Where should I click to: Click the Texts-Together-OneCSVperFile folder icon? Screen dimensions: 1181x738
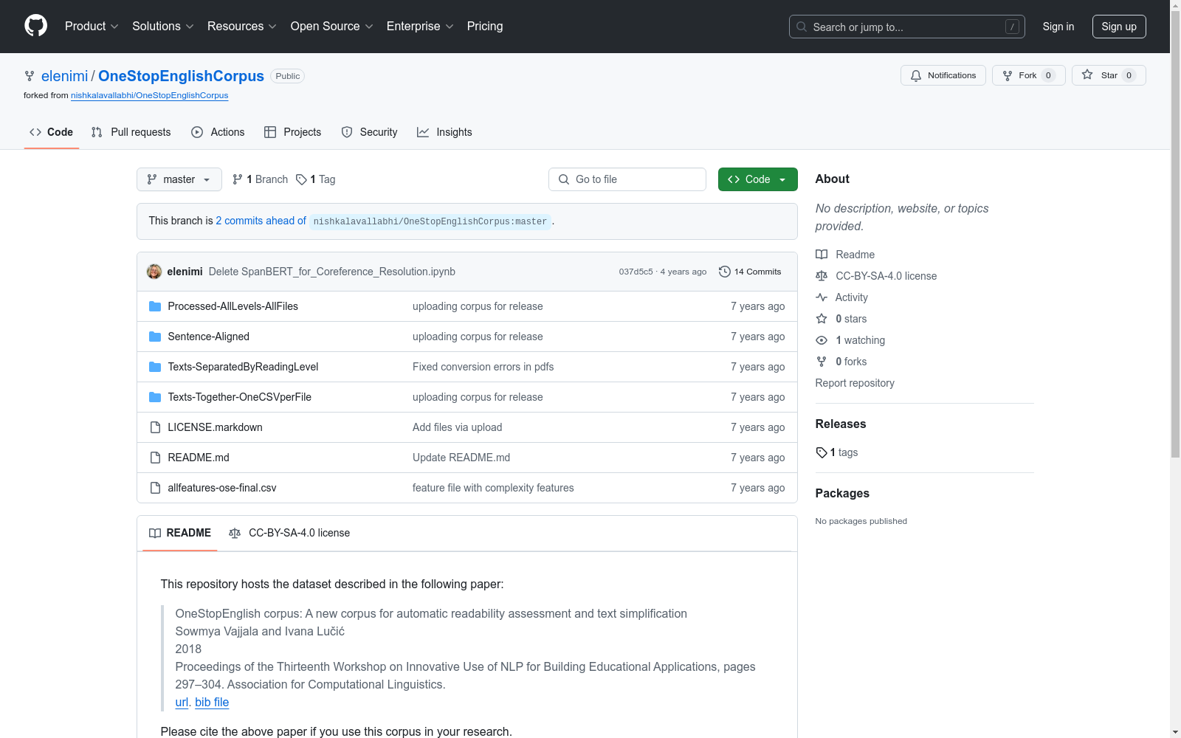point(155,397)
